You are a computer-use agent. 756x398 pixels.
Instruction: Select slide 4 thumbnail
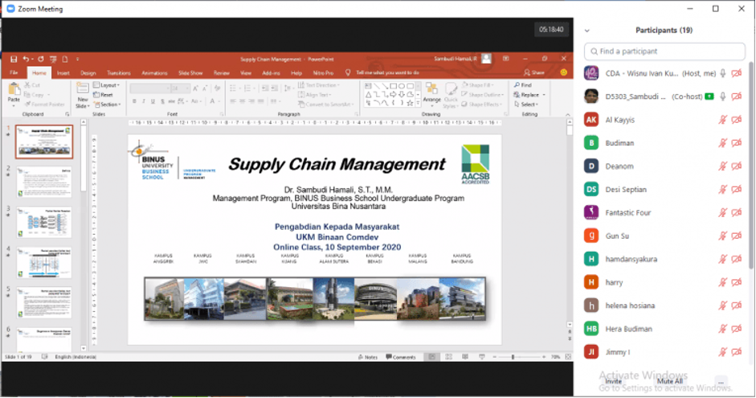[44, 263]
